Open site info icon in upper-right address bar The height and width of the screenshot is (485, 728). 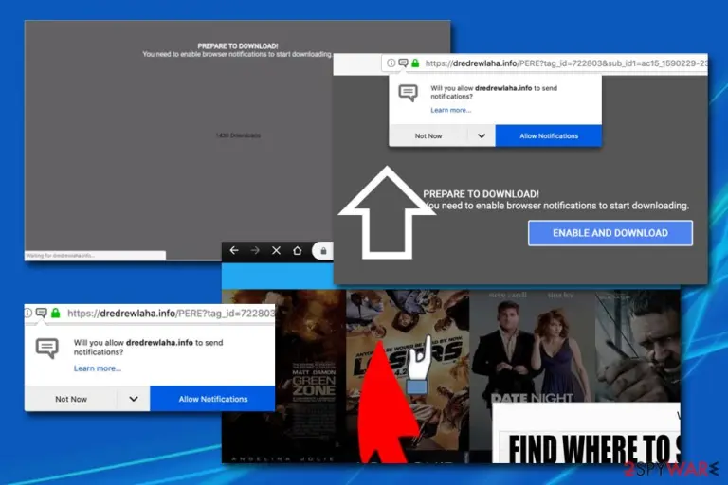[x=391, y=63]
